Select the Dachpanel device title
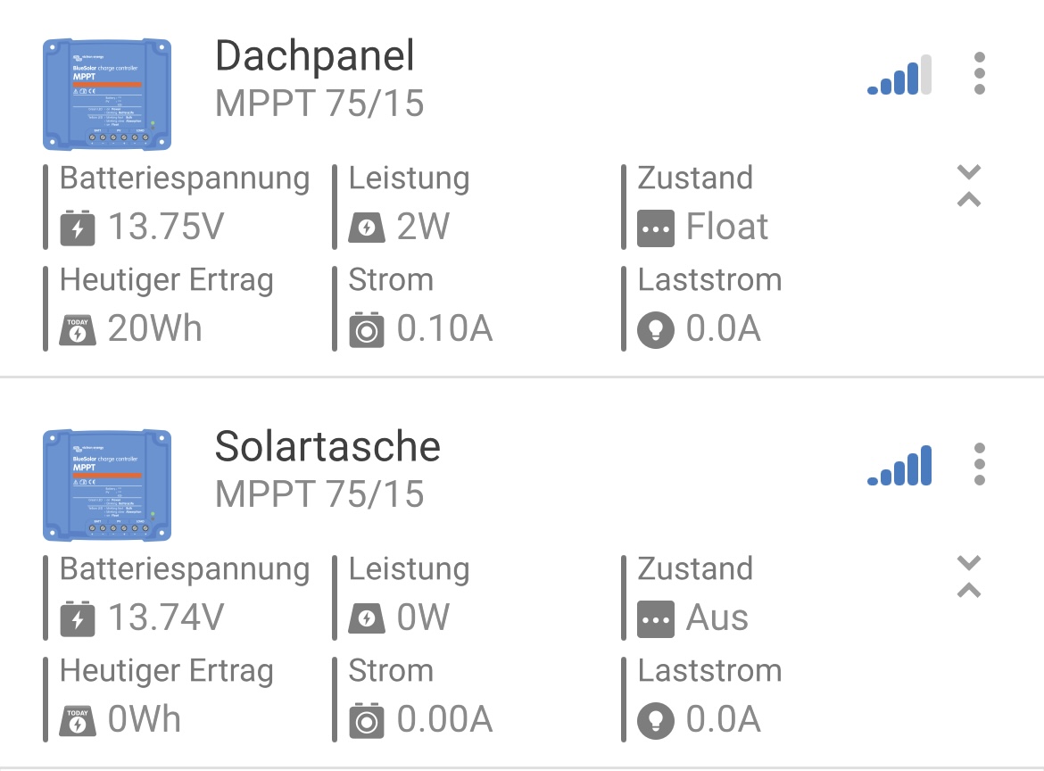 315,57
